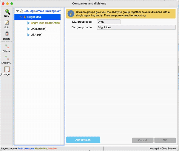Click the Companies and divisions window title
This screenshot has height=151, width=179.
(89, 4)
